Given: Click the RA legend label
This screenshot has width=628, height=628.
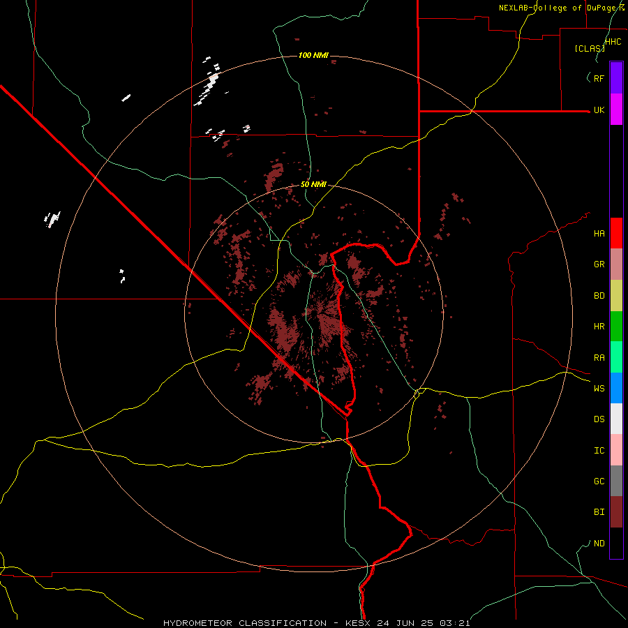Looking at the screenshot, I should (x=599, y=358).
